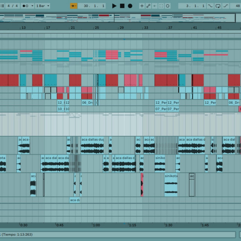Click the Capture MIDI bracket icon

[161, 6]
